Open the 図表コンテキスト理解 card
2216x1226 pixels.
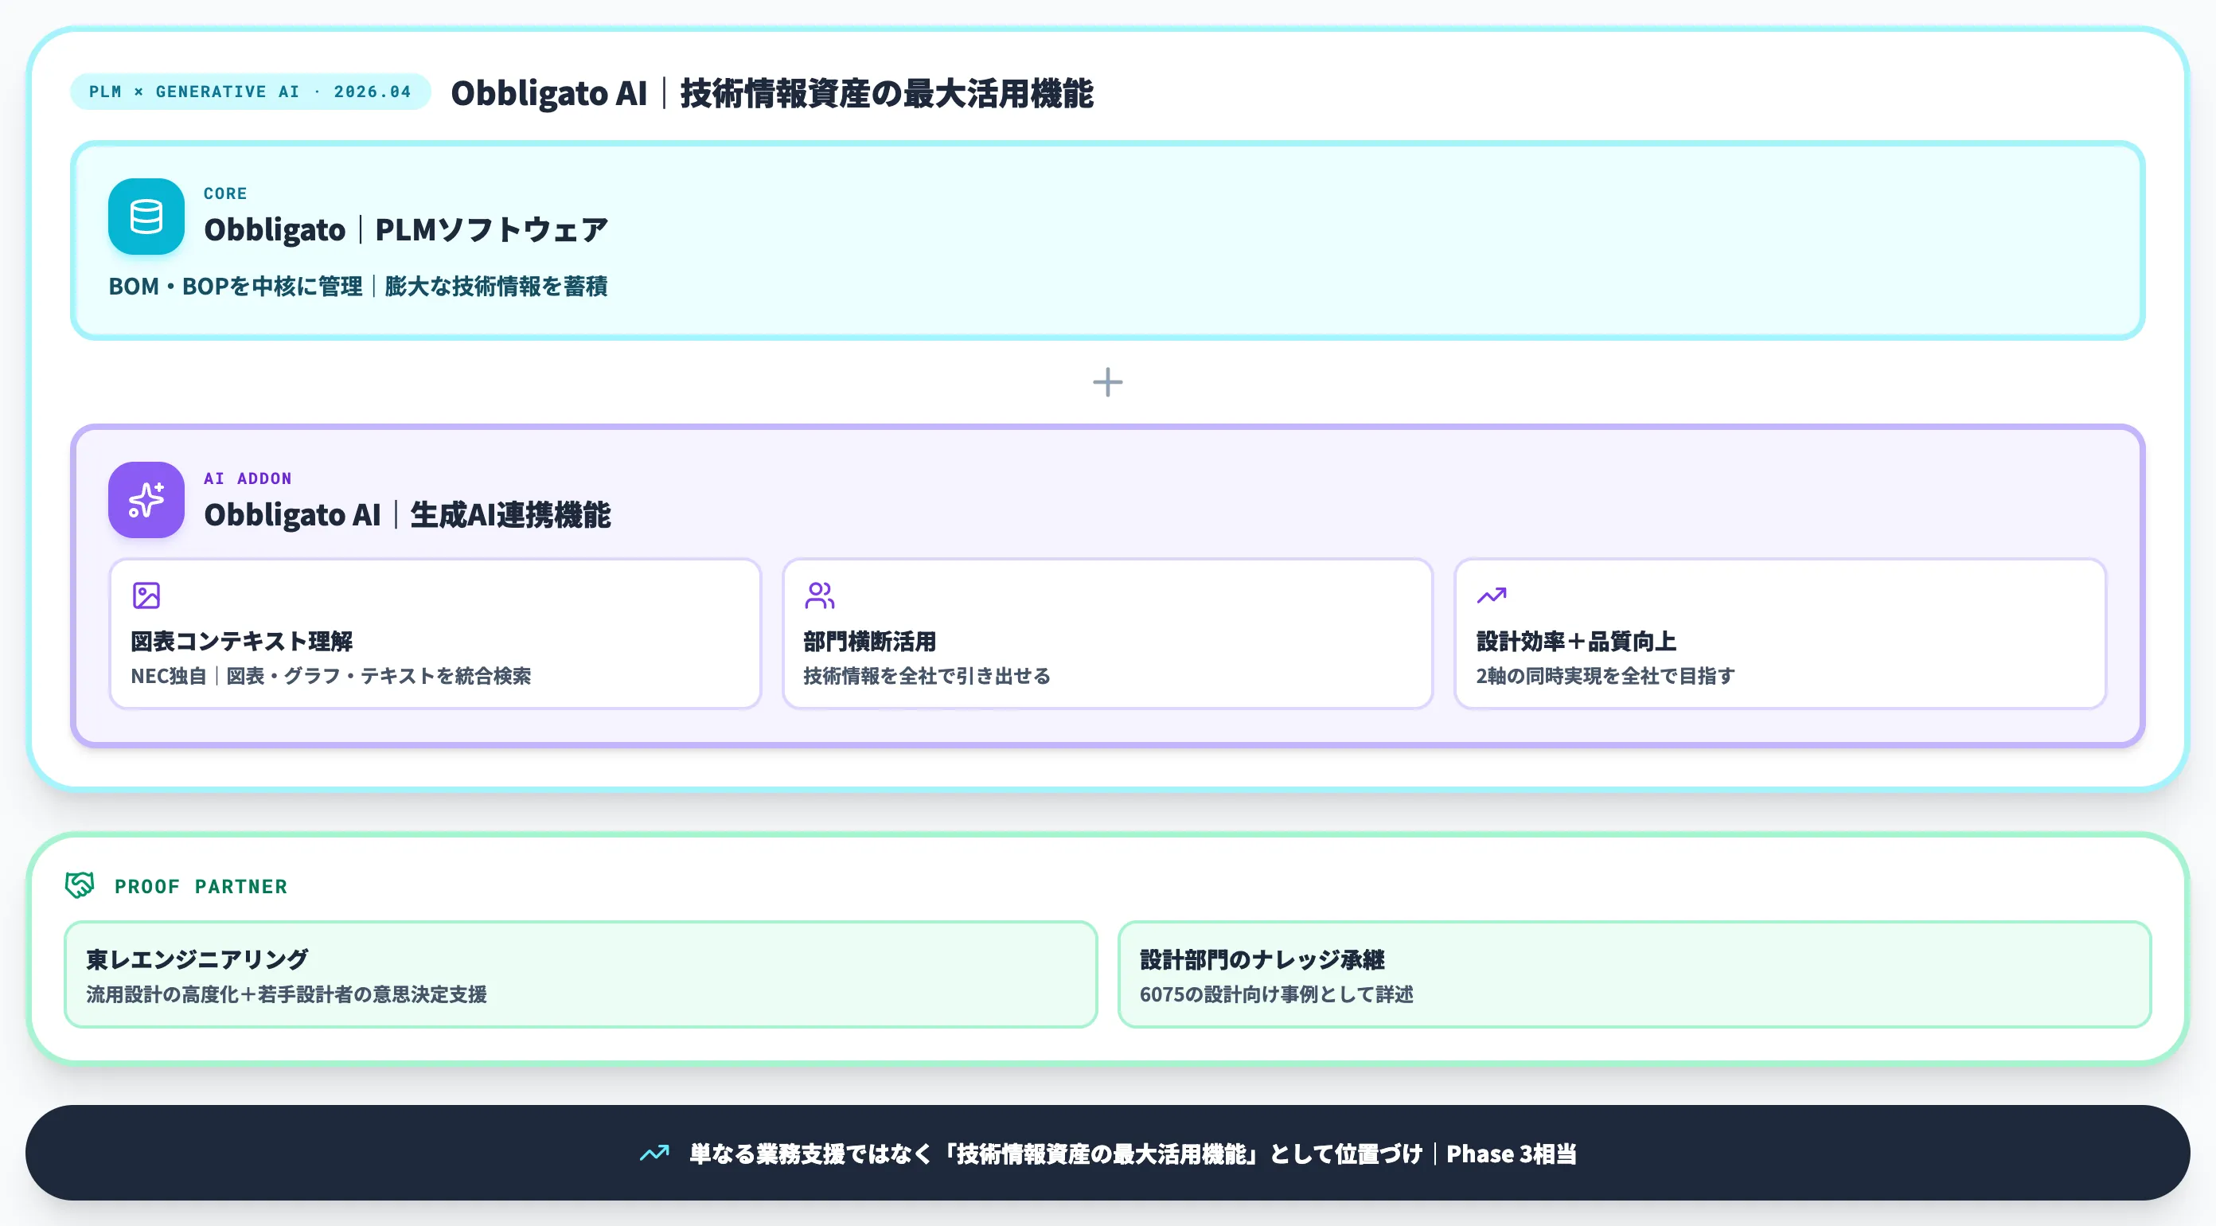435,633
